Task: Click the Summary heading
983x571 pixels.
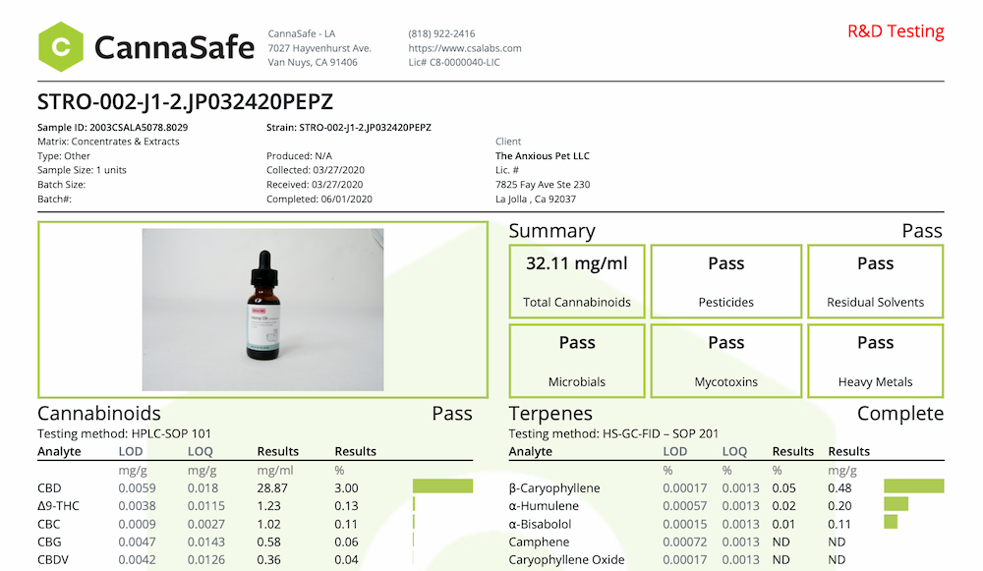Action: [551, 231]
